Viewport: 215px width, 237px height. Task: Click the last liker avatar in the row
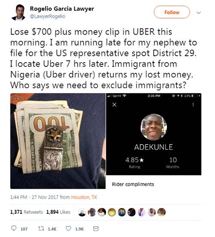coord(162,212)
